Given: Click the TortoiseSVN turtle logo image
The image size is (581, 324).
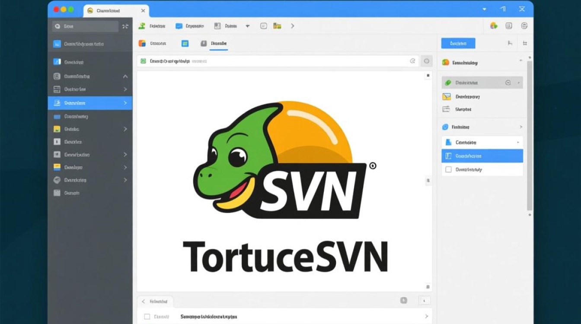Looking at the screenshot, I should coord(284,160).
